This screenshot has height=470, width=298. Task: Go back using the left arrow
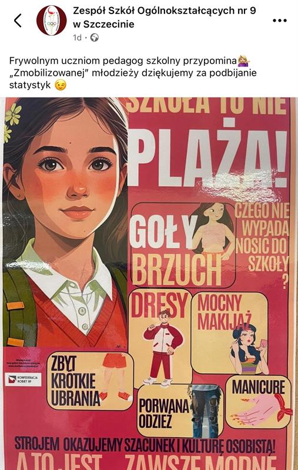click(18, 21)
